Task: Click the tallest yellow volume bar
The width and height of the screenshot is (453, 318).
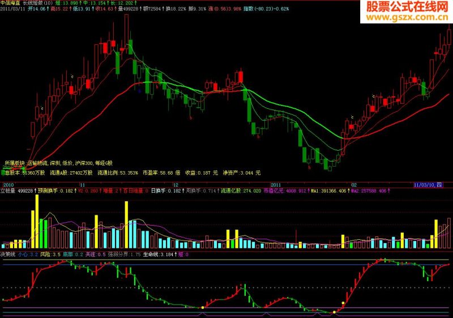Action: [37, 222]
